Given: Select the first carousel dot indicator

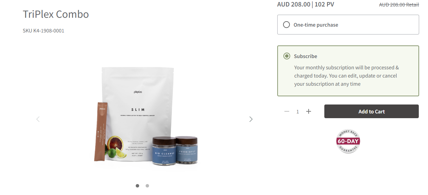Looking at the screenshot, I should click(137, 186).
